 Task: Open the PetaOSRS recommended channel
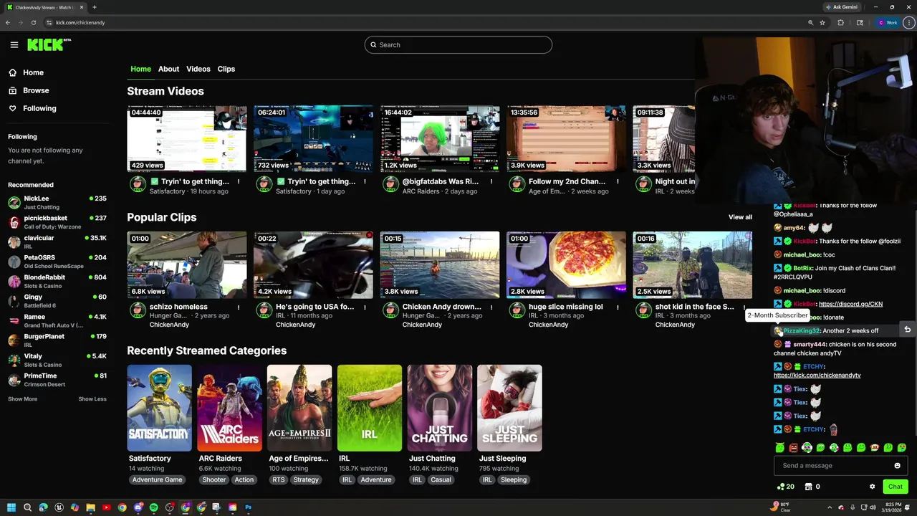point(57,262)
